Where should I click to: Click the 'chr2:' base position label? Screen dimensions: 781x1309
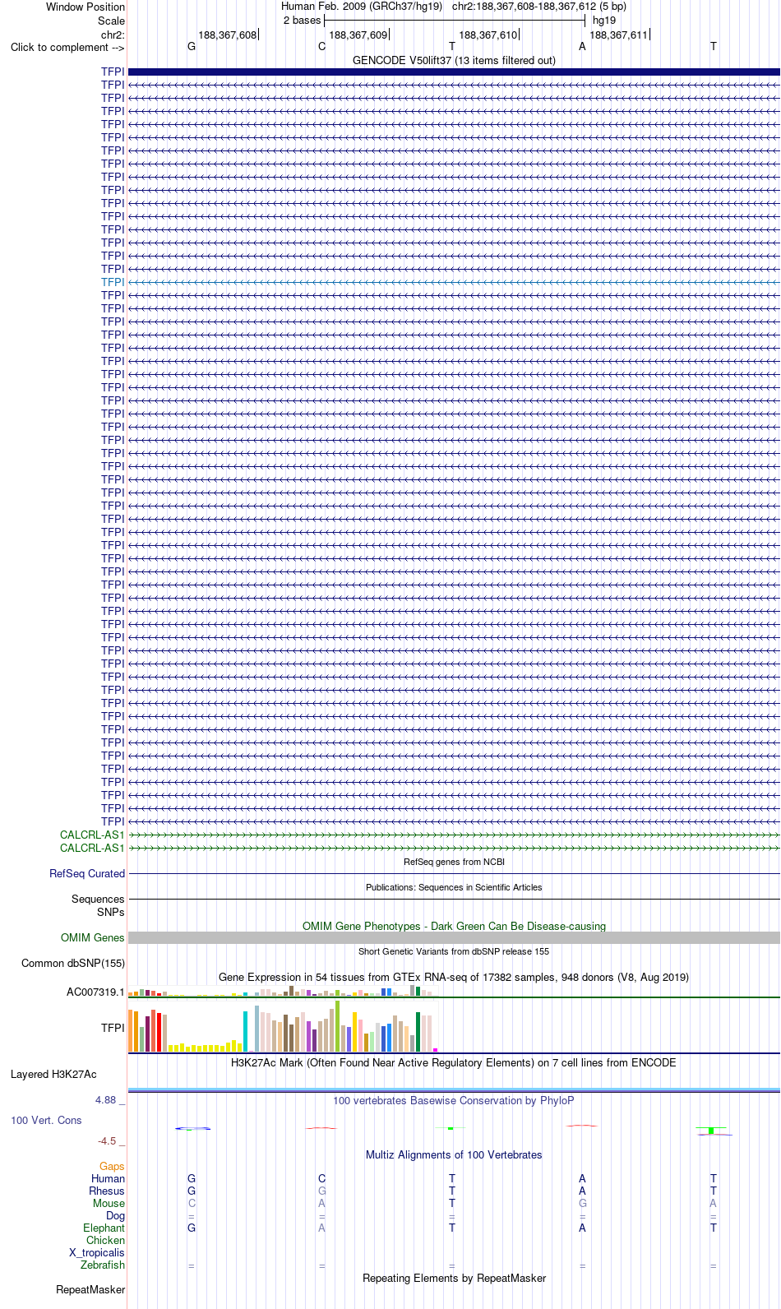click(x=113, y=35)
